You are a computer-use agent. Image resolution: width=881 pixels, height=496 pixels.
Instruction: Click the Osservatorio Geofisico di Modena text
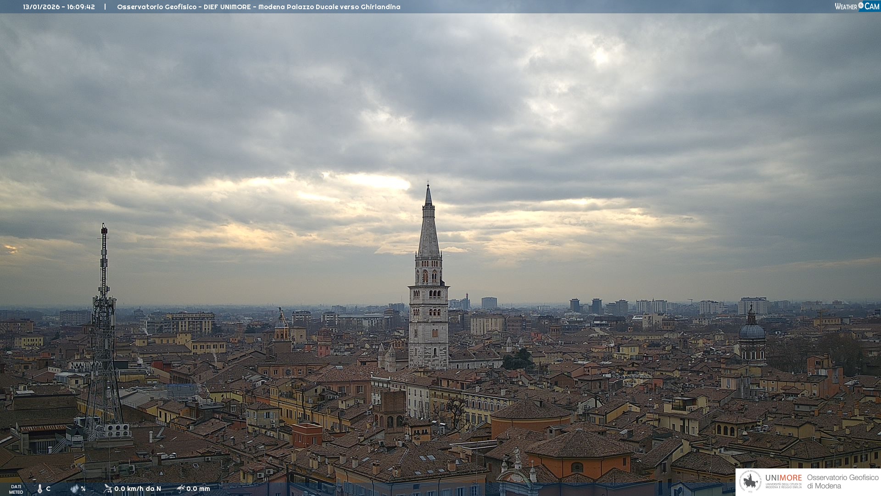tap(842, 481)
